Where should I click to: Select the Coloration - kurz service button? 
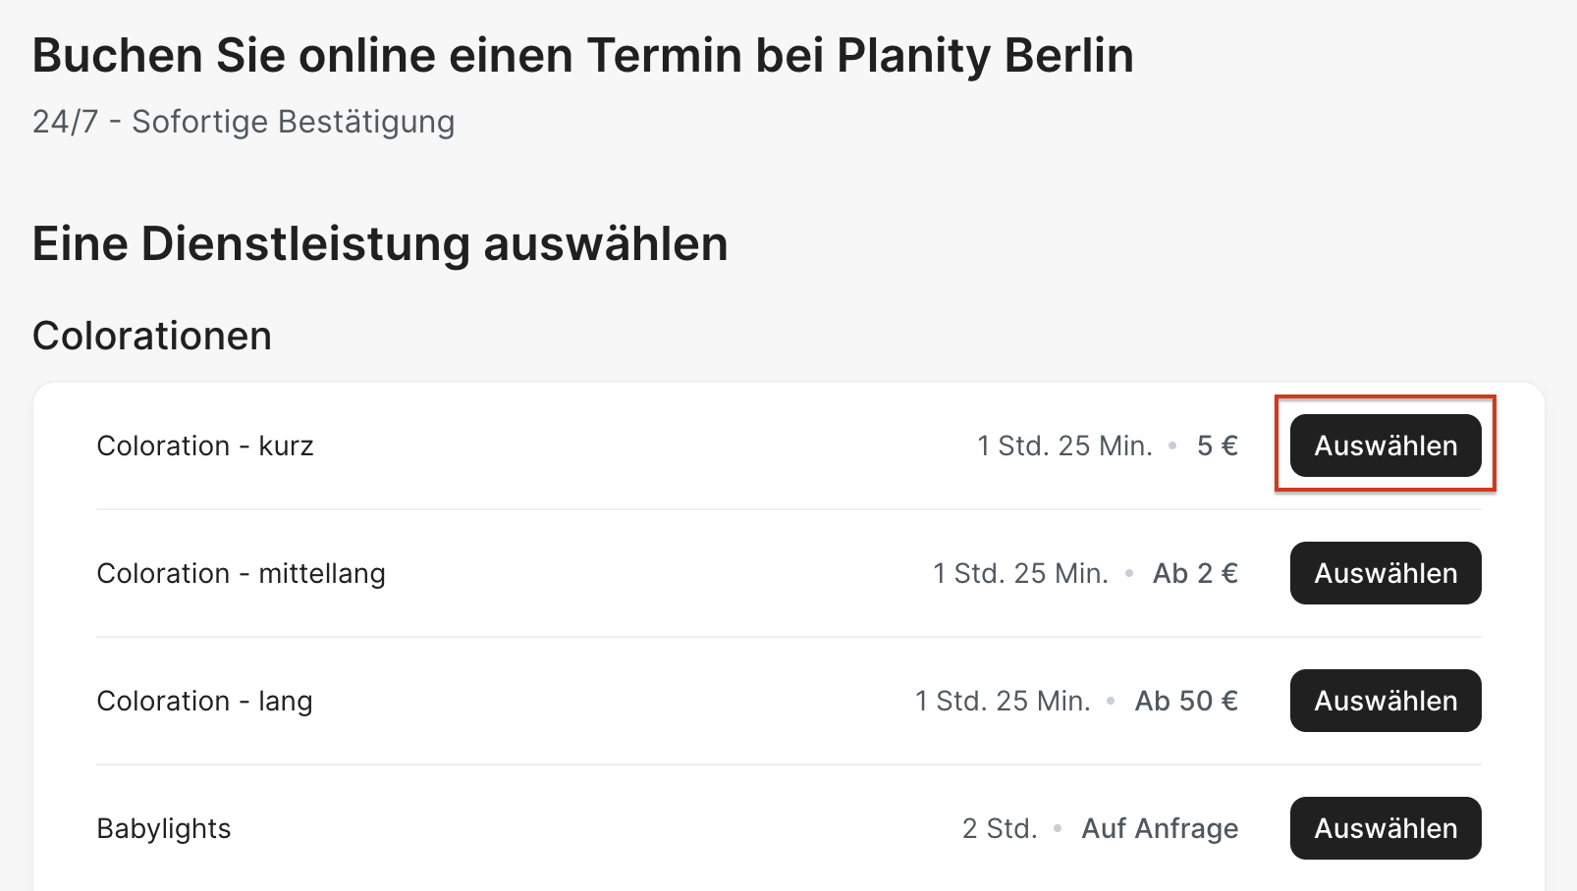pyautogui.click(x=1385, y=445)
